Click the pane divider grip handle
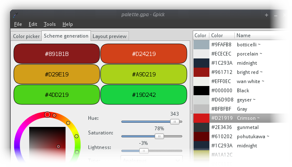The image size is (292, 167). (x=191, y=112)
